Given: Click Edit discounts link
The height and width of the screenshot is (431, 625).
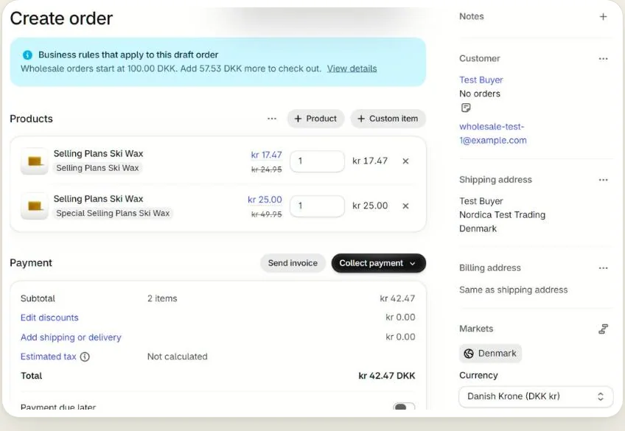Looking at the screenshot, I should point(49,318).
